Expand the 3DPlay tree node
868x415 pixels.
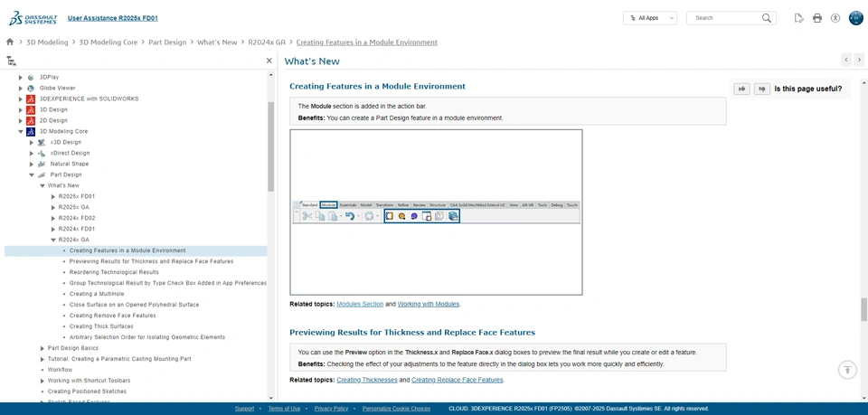pyautogui.click(x=21, y=78)
